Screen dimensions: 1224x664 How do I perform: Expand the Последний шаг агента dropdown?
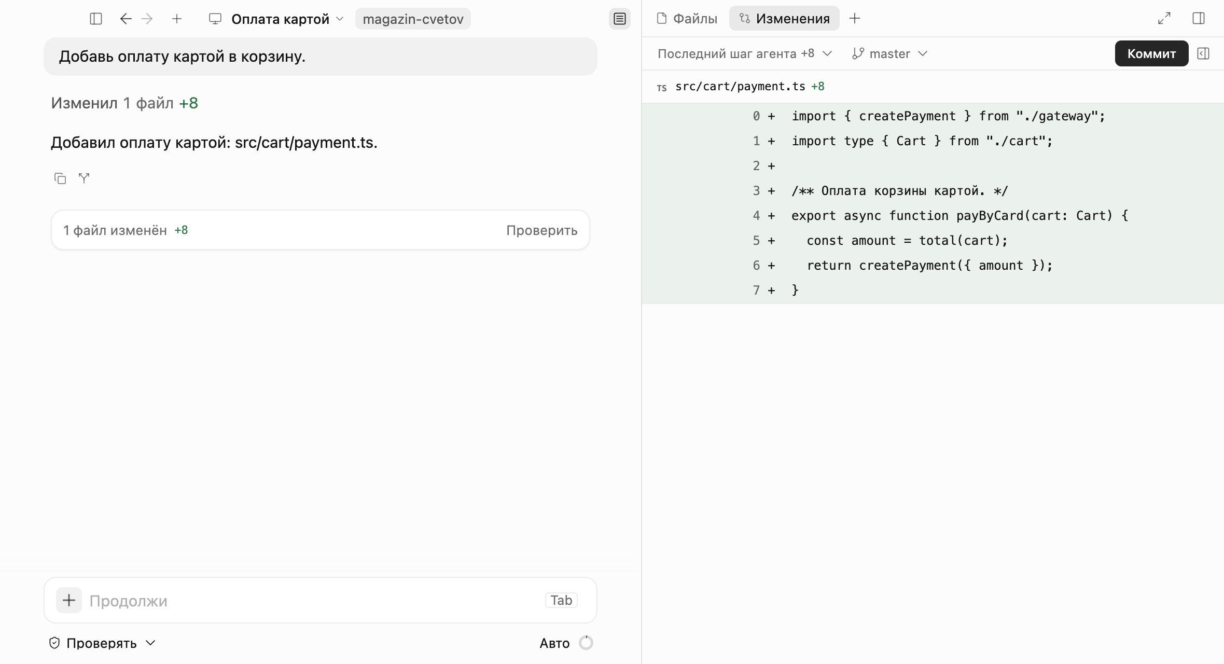click(745, 53)
